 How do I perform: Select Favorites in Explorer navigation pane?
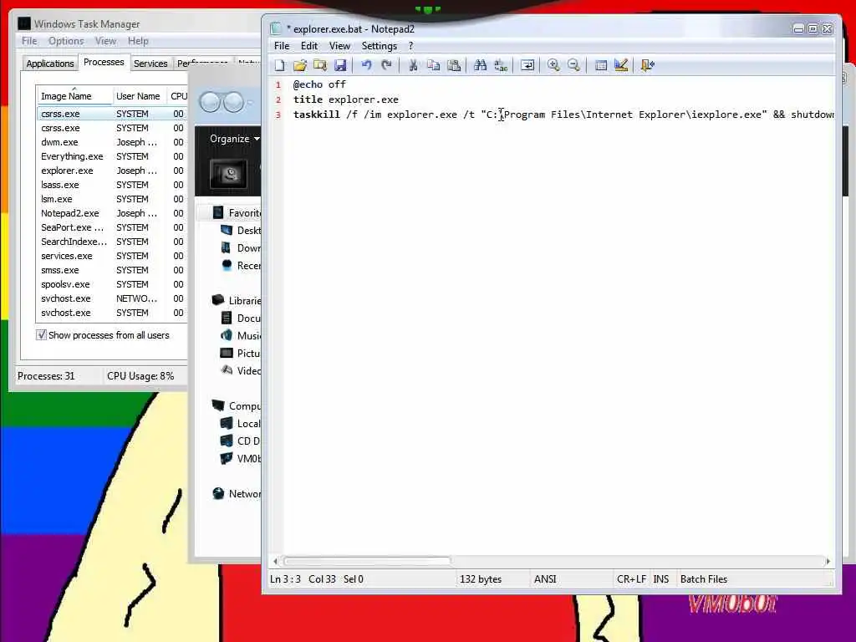[237, 213]
